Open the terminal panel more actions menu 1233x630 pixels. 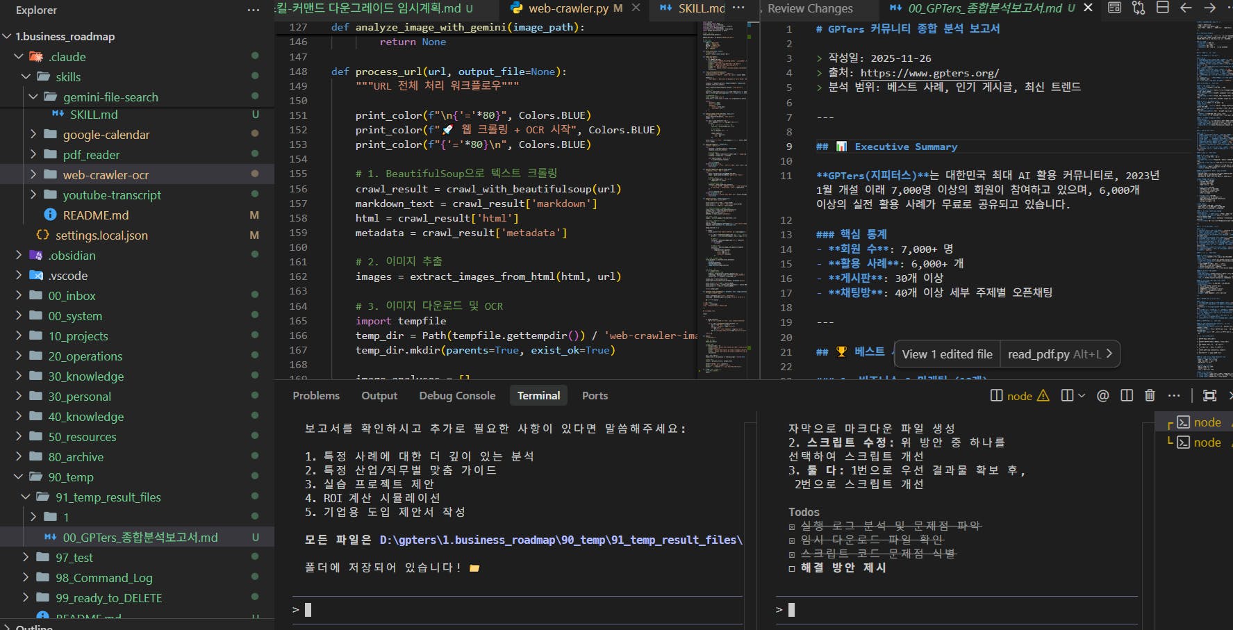pos(1174,396)
